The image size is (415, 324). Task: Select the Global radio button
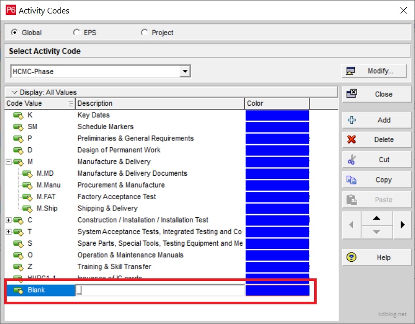[14, 33]
